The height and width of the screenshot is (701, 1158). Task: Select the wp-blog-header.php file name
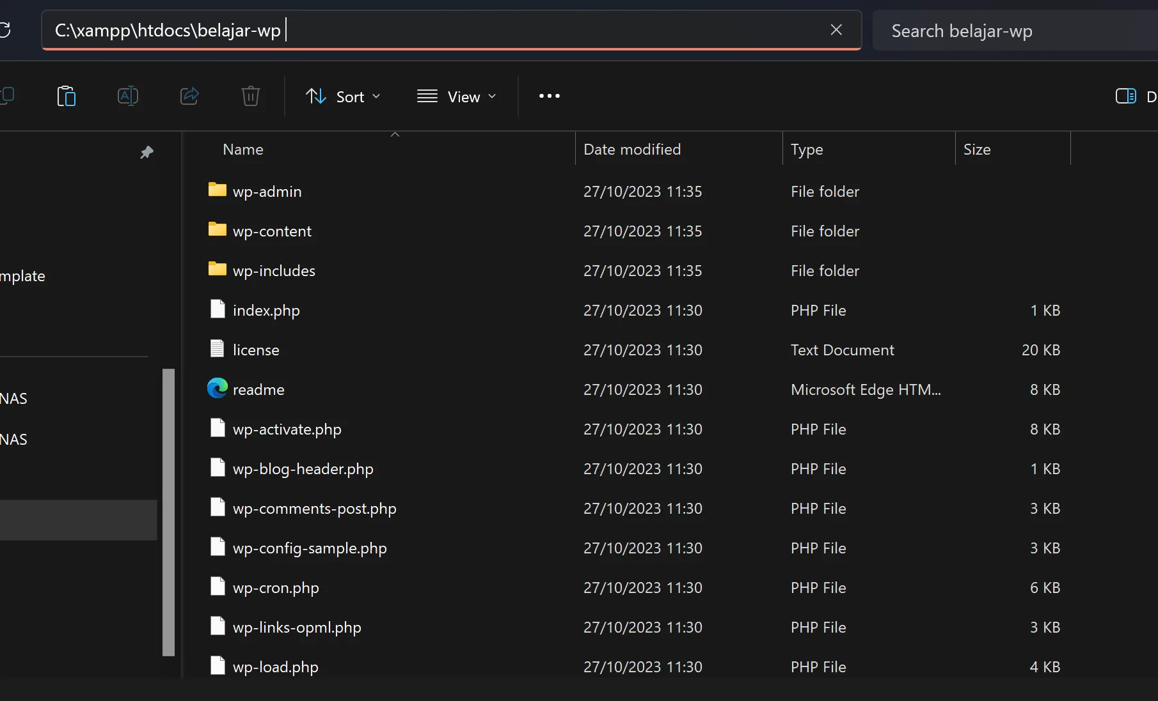(303, 469)
